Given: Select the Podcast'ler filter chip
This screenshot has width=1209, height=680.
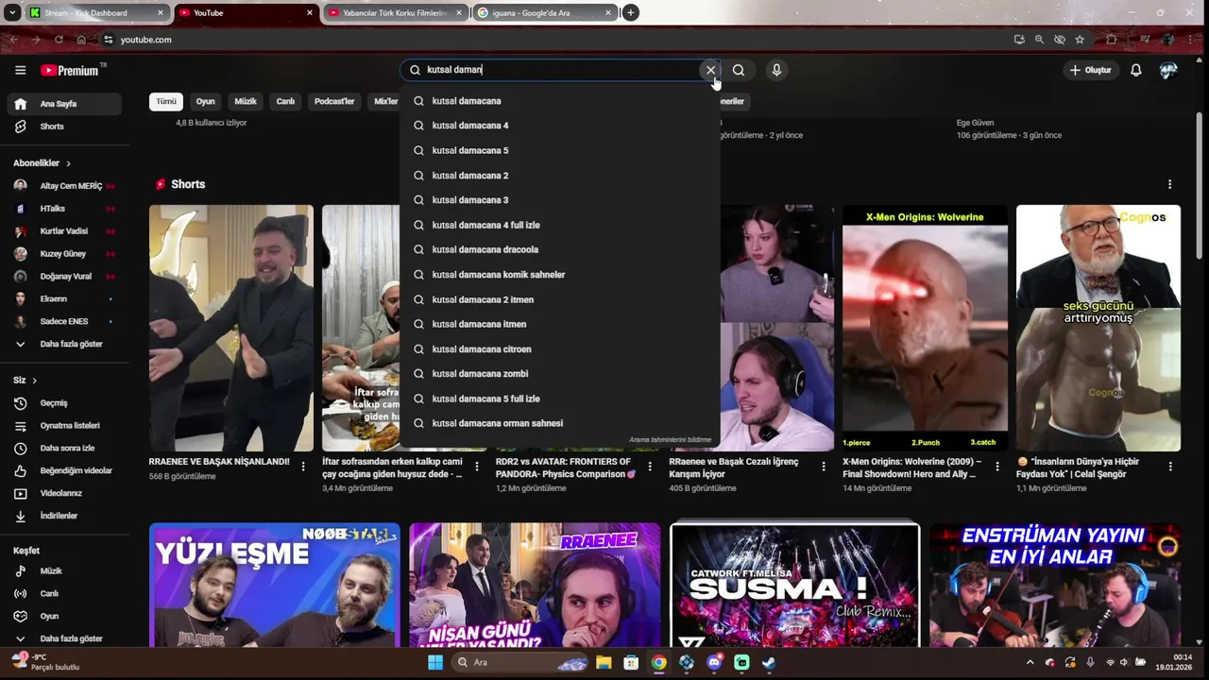Looking at the screenshot, I should 334,101.
